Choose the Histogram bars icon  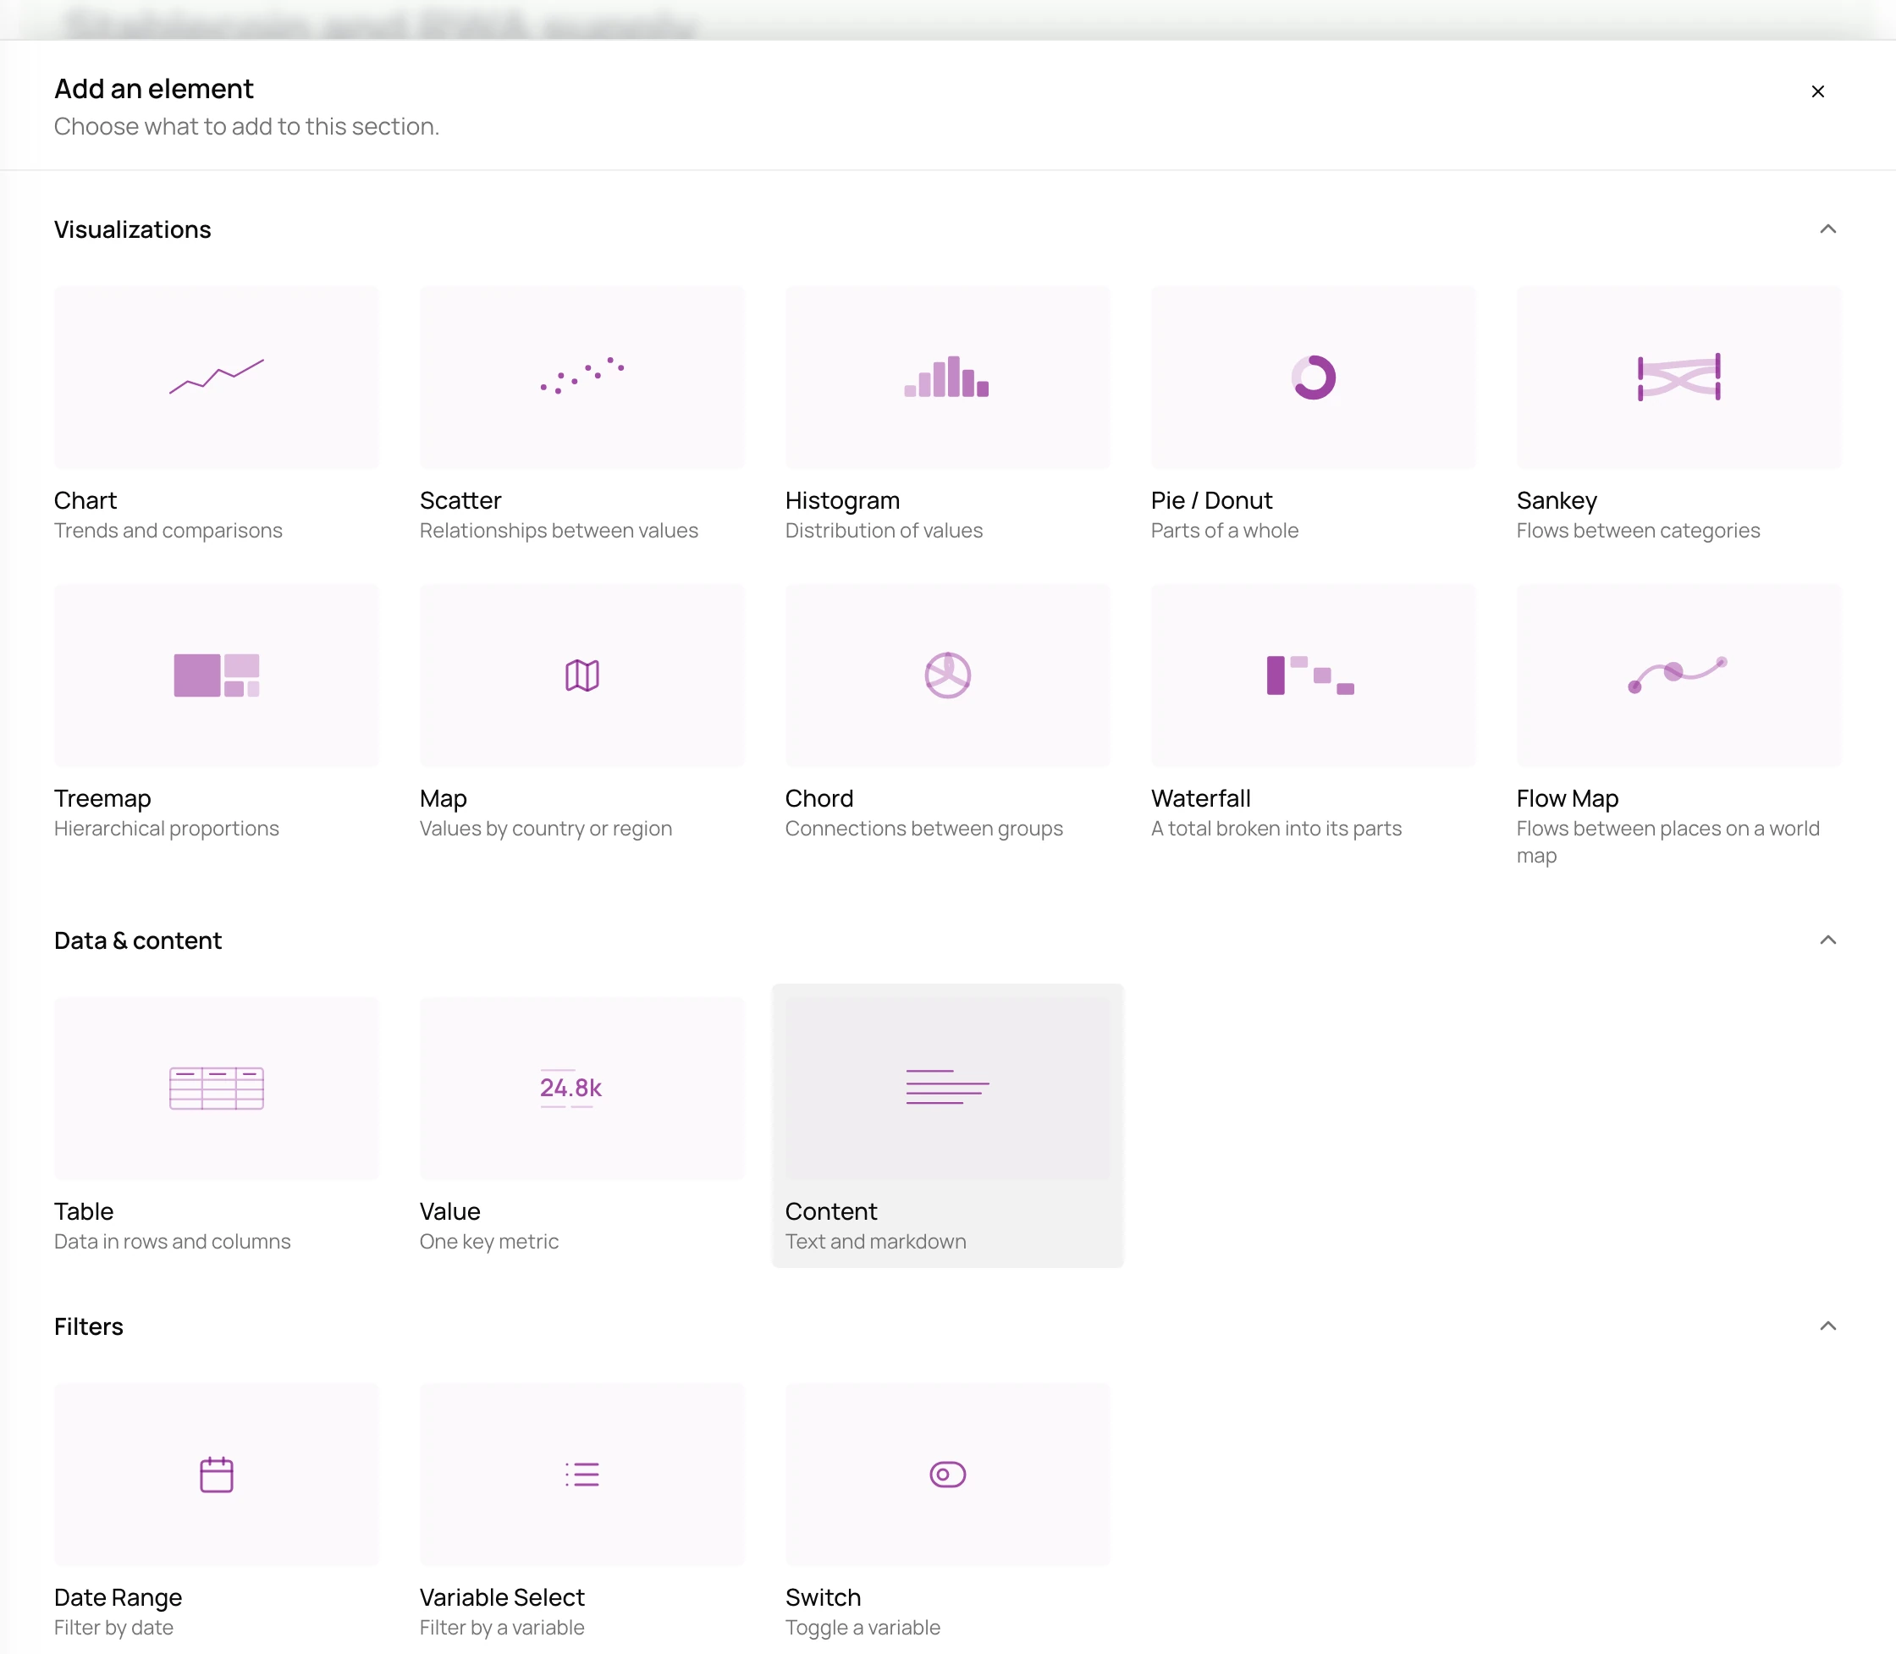coord(947,377)
